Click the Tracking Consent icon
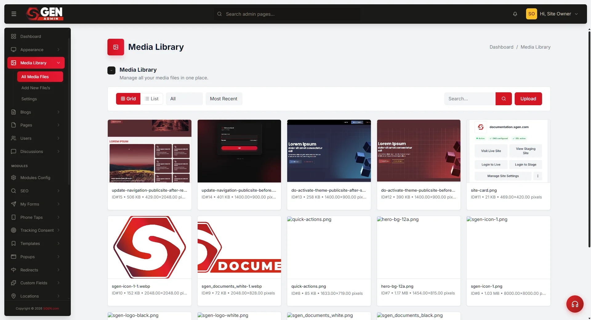 pos(14,230)
